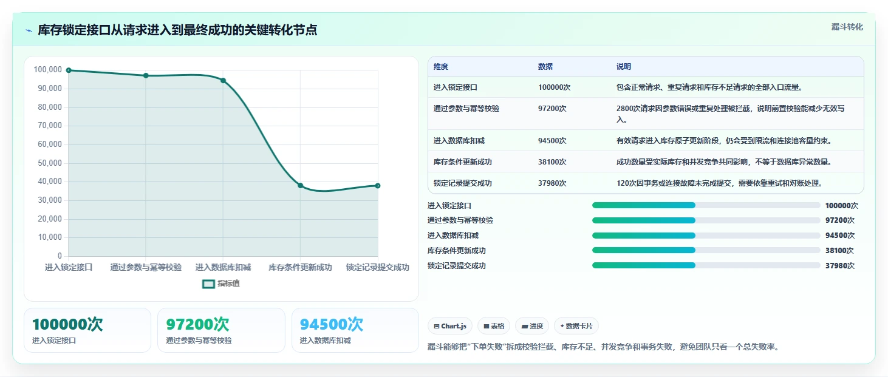Image resolution: width=888 pixels, height=377 pixels.
Task: Click the lightning icon beside the heading
Action: point(29,30)
